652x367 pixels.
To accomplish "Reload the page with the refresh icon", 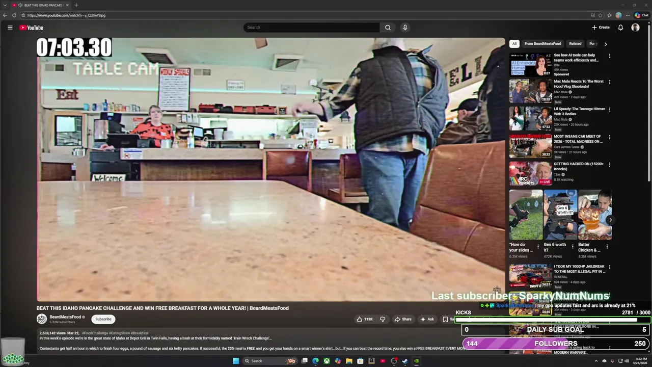I will (14, 15).
